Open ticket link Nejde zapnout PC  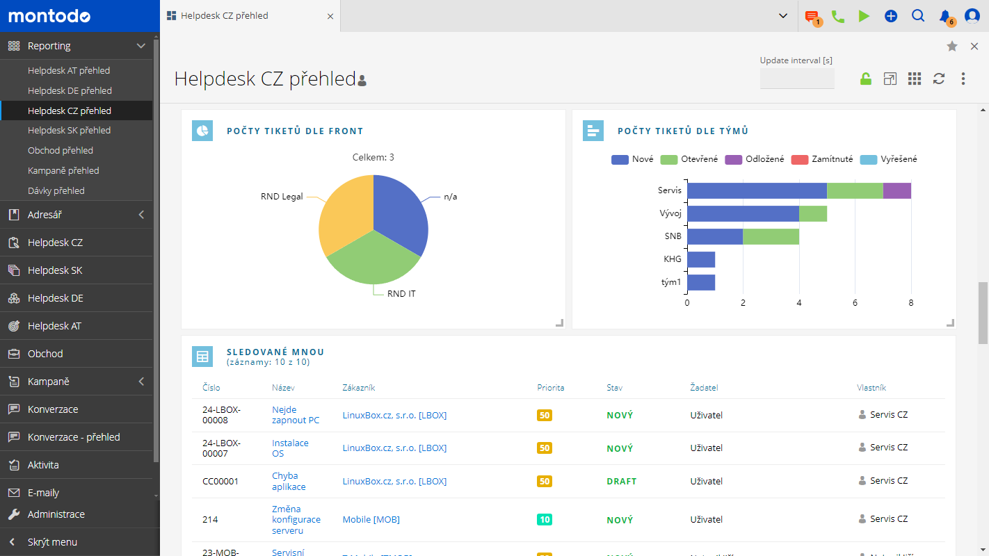[296, 415]
